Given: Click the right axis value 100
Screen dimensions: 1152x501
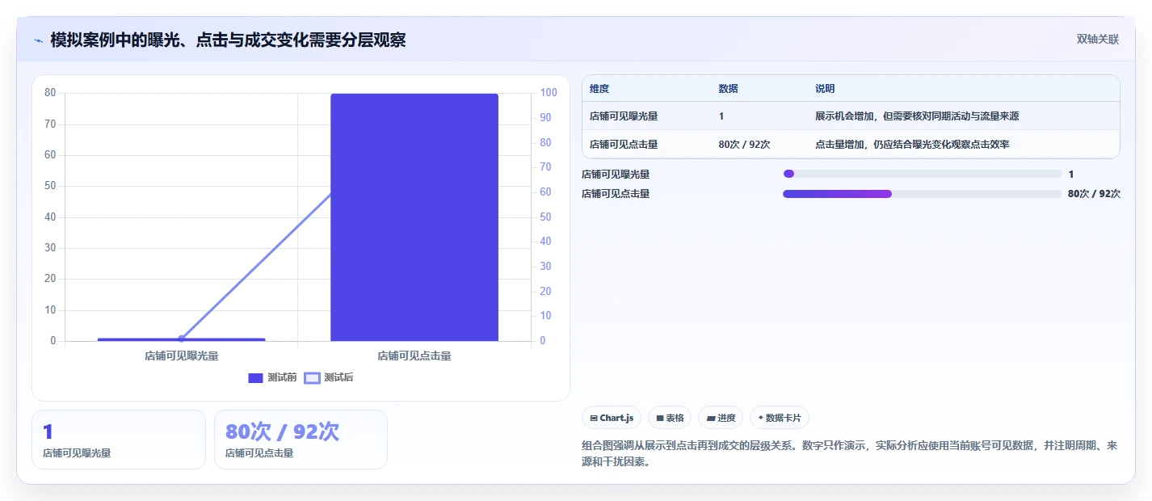Looking at the screenshot, I should [x=549, y=93].
